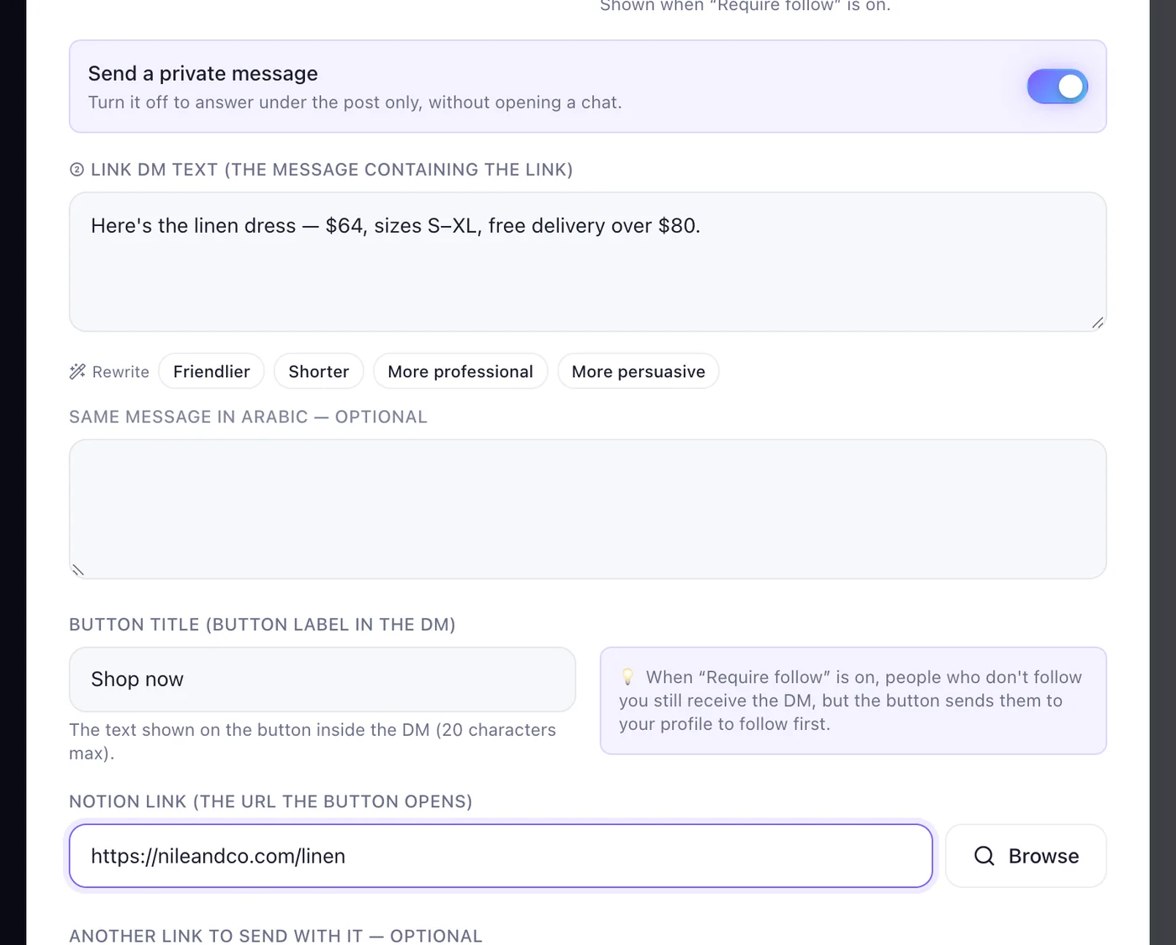Click the Notion link URL field
Image resolution: width=1176 pixels, height=945 pixels.
pos(501,856)
